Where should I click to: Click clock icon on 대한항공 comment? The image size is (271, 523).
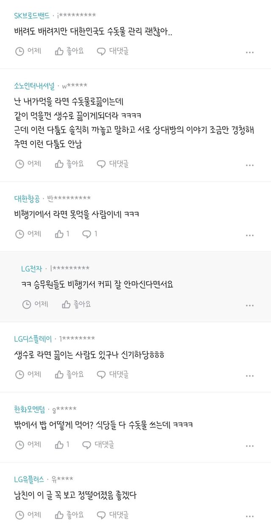19,234
